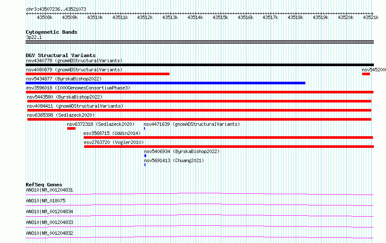The width and height of the screenshot is (386, 243).
Task: Click the partially visible nsv545200 label
Action: [374, 70]
